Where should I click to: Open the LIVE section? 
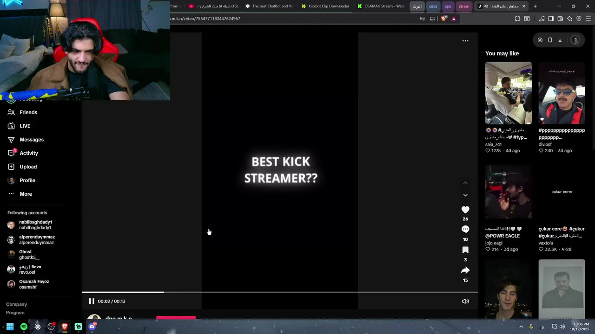coord(19,126)
